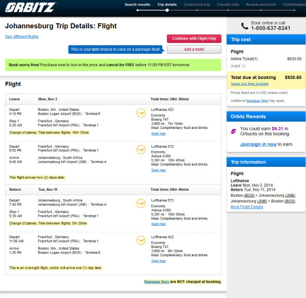
Task: Open the More Flight Details link
Action: [x=246, y=207]
